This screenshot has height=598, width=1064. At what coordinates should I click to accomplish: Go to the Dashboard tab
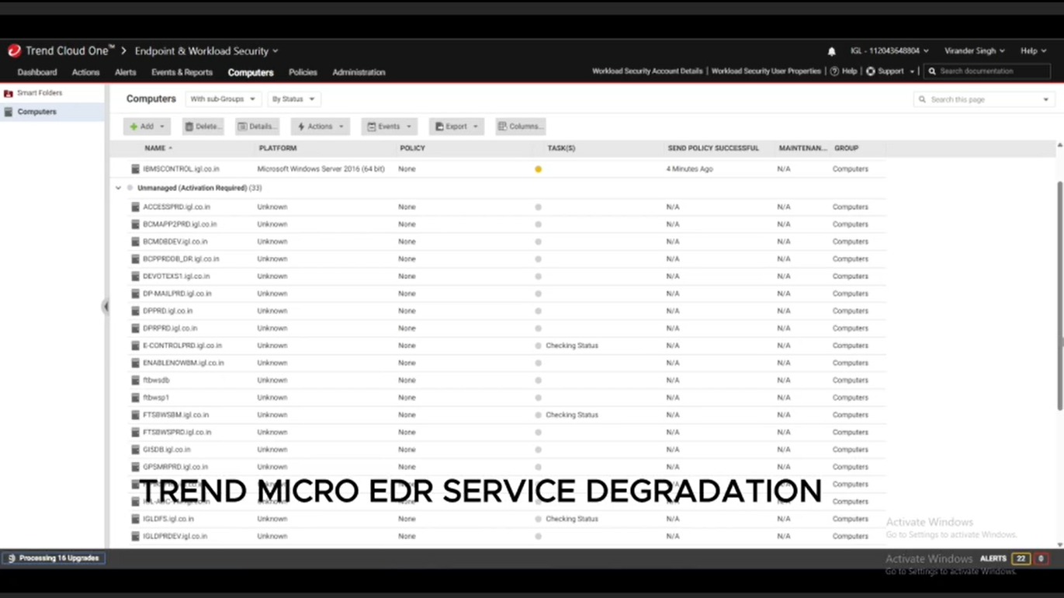pos(37,72)
